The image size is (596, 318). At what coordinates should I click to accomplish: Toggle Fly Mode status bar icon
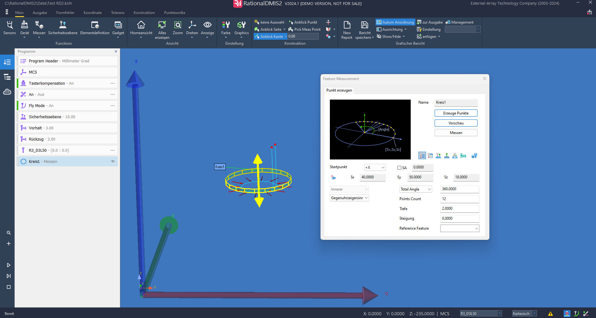point(576,313)
